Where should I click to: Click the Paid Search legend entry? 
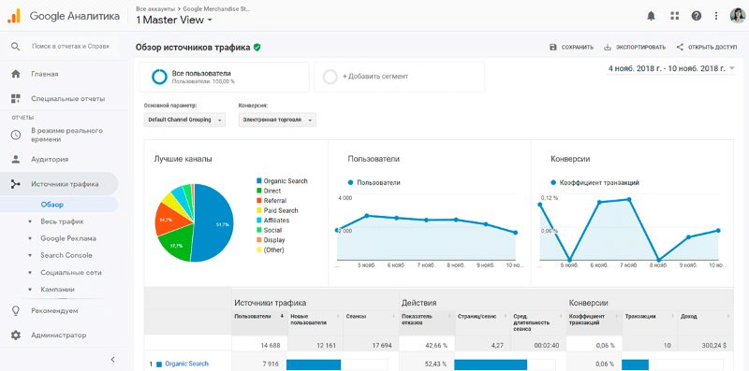click(277, 210)
